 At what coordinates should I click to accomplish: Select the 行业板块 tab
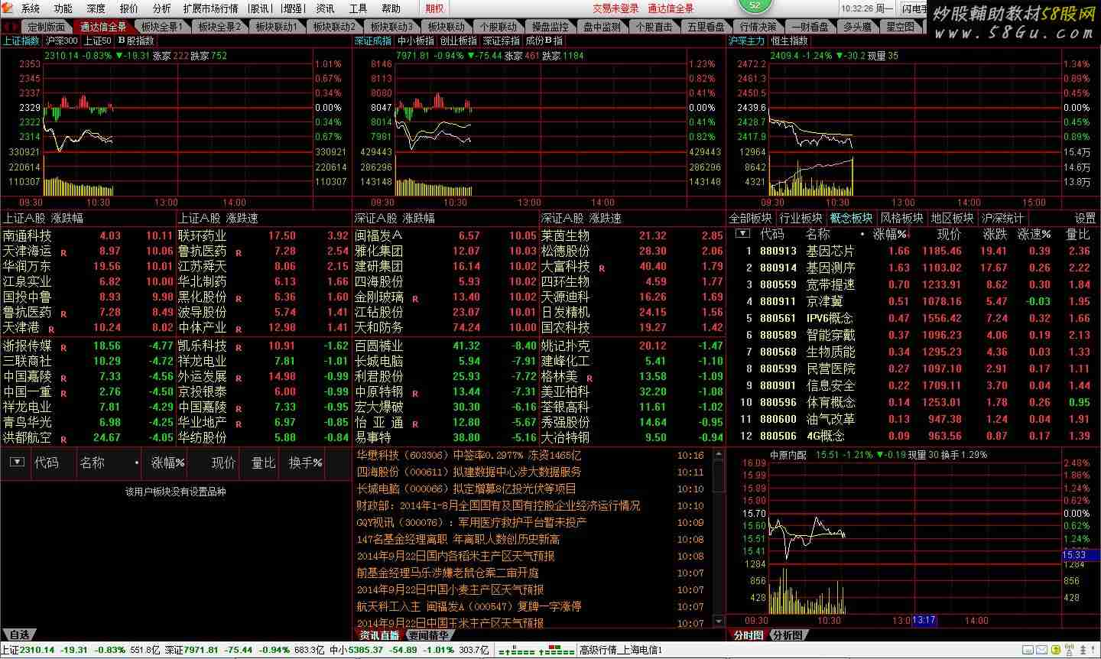(801, 218)
